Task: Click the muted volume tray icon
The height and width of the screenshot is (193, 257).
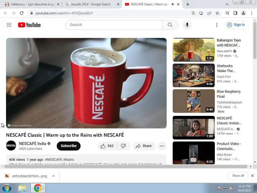Action: point(232,188)
